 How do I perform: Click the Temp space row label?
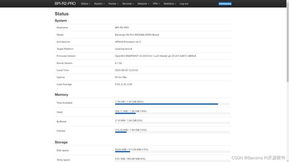point(63,160)
